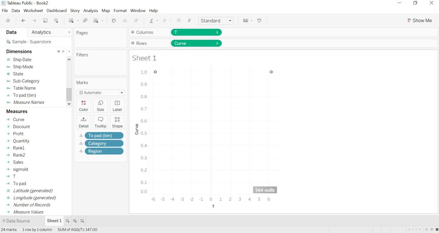The height and width of the screenshot is (233, 439).
Task: Click the To pad (bin) pill in Marks
Action: 104,135
